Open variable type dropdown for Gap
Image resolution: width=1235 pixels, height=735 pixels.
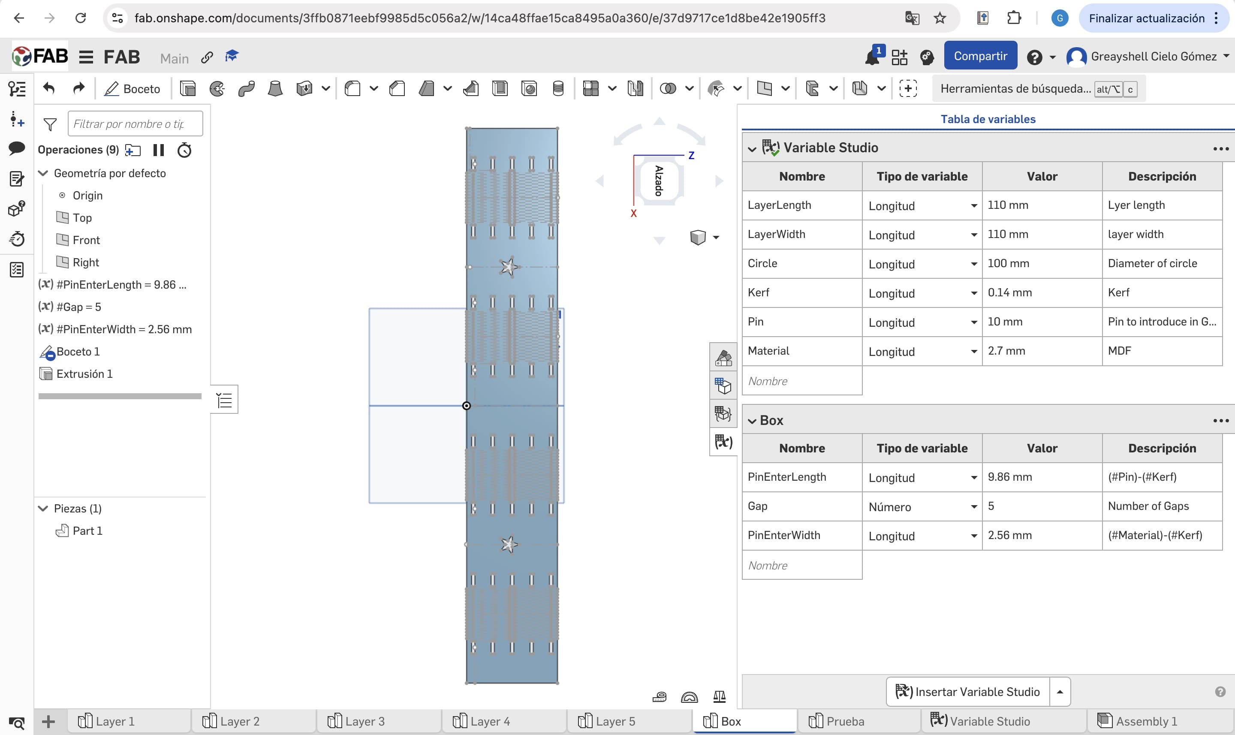973,507
